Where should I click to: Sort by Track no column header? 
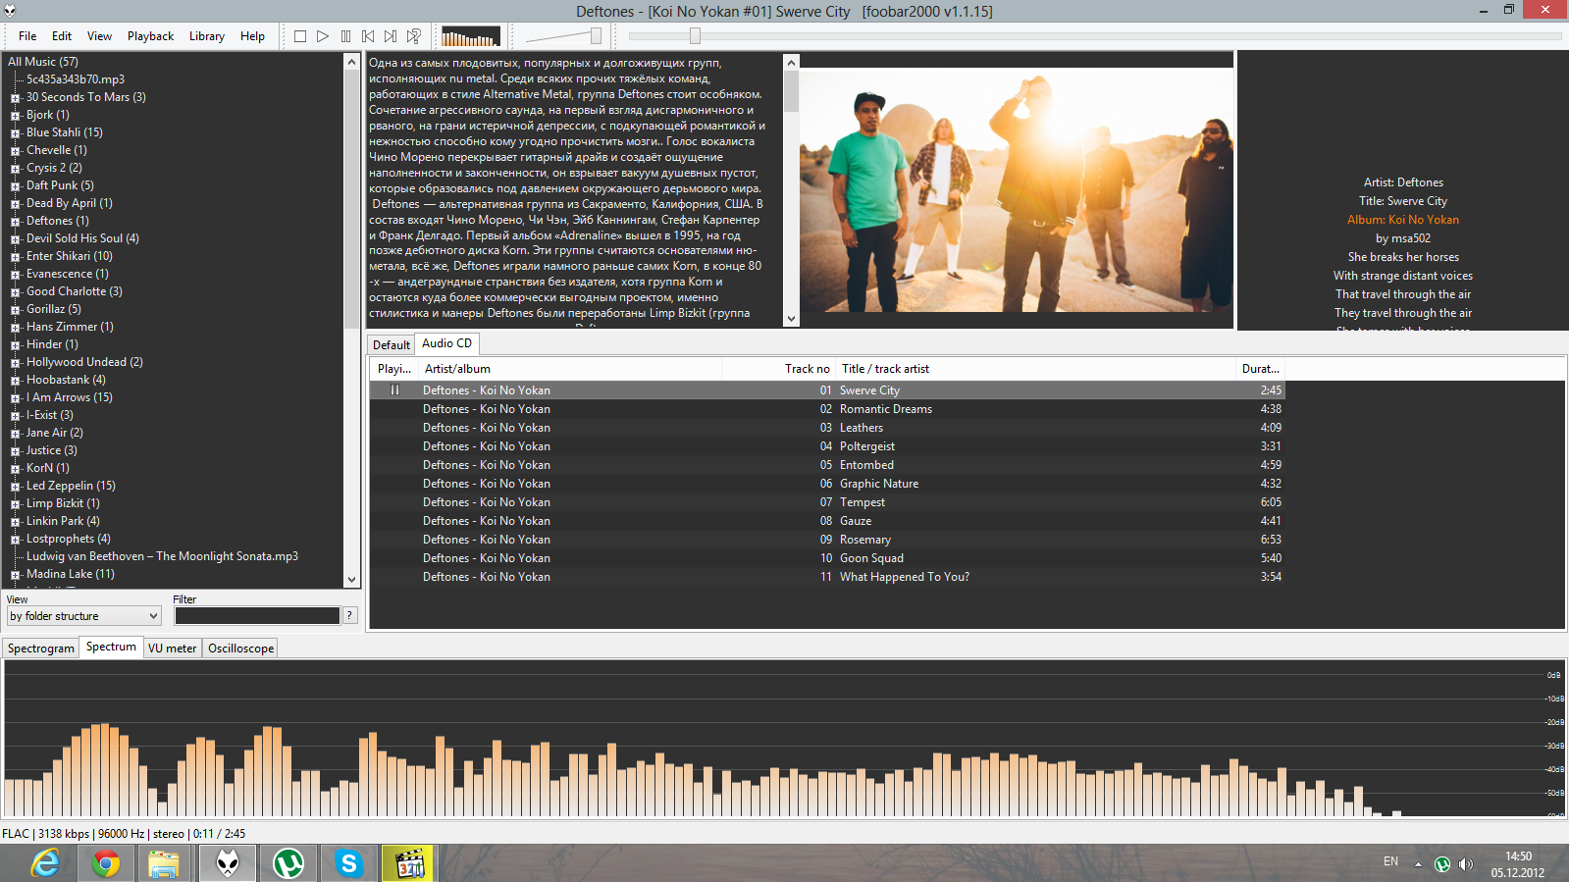tap(778, 369)
